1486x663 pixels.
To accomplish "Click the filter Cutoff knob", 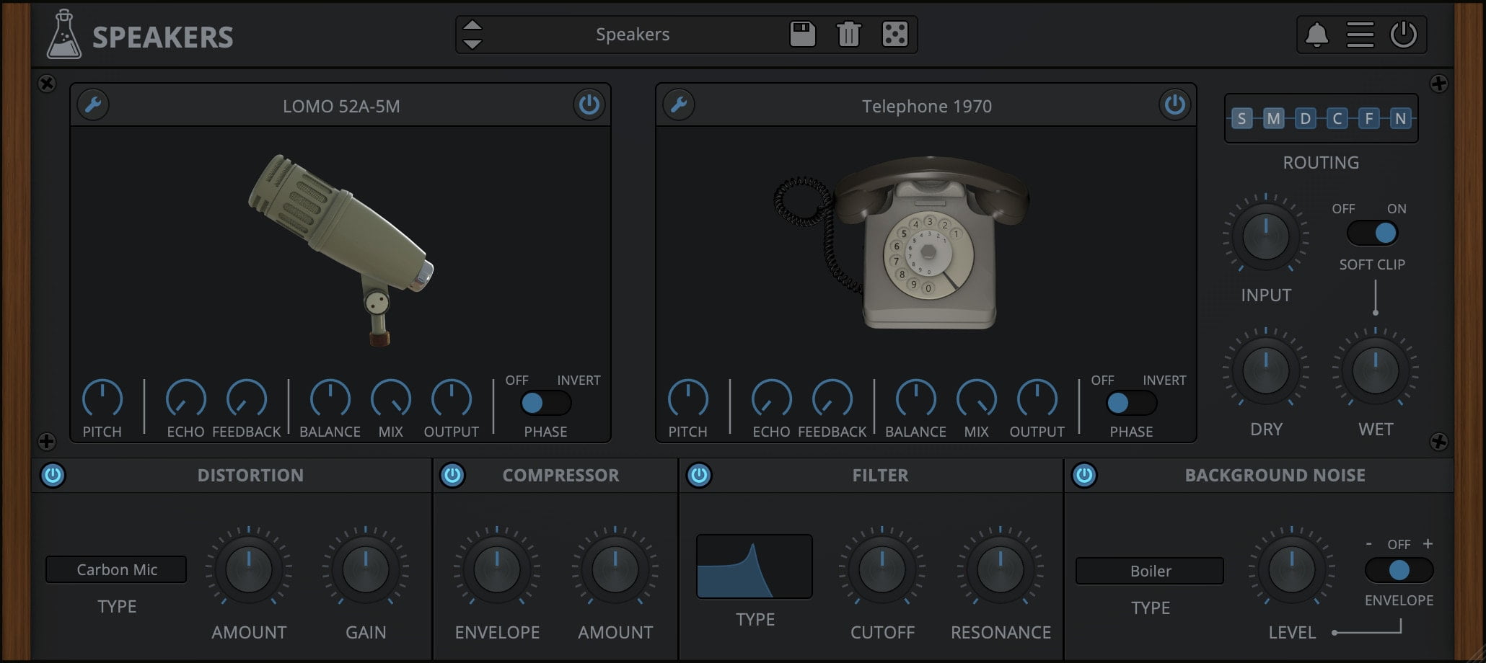I will (882, 569).
